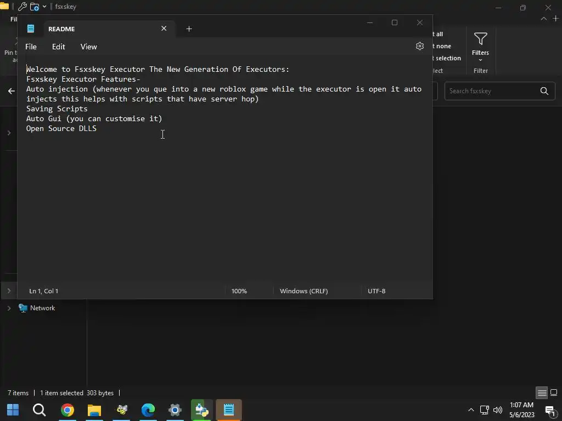Click the 'Auto Gui (you can customise it)' line
The height and width of the screenshot is (421, 562).
click(x=94, y=118)
